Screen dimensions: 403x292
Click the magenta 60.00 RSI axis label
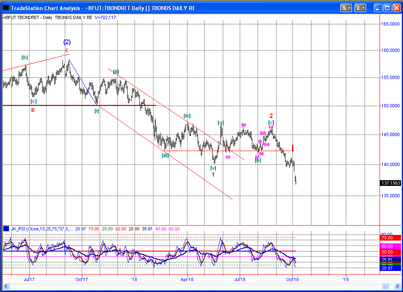pos(390,246)
